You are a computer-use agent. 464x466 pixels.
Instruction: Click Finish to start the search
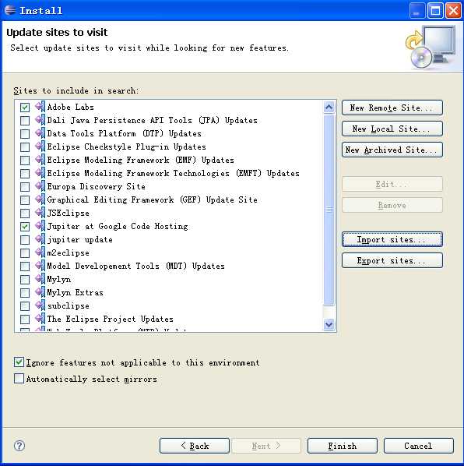343,446
